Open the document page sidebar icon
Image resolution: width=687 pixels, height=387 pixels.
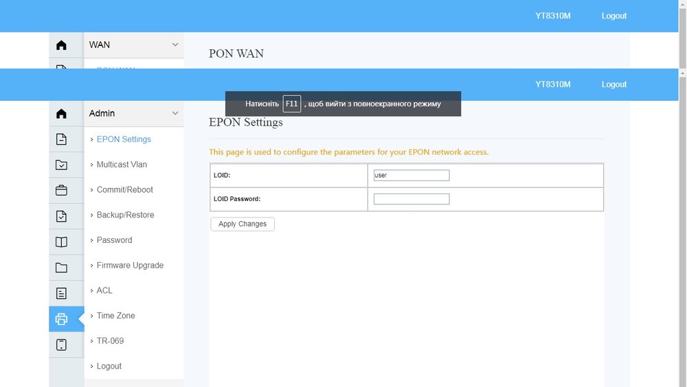coord(61,139)
